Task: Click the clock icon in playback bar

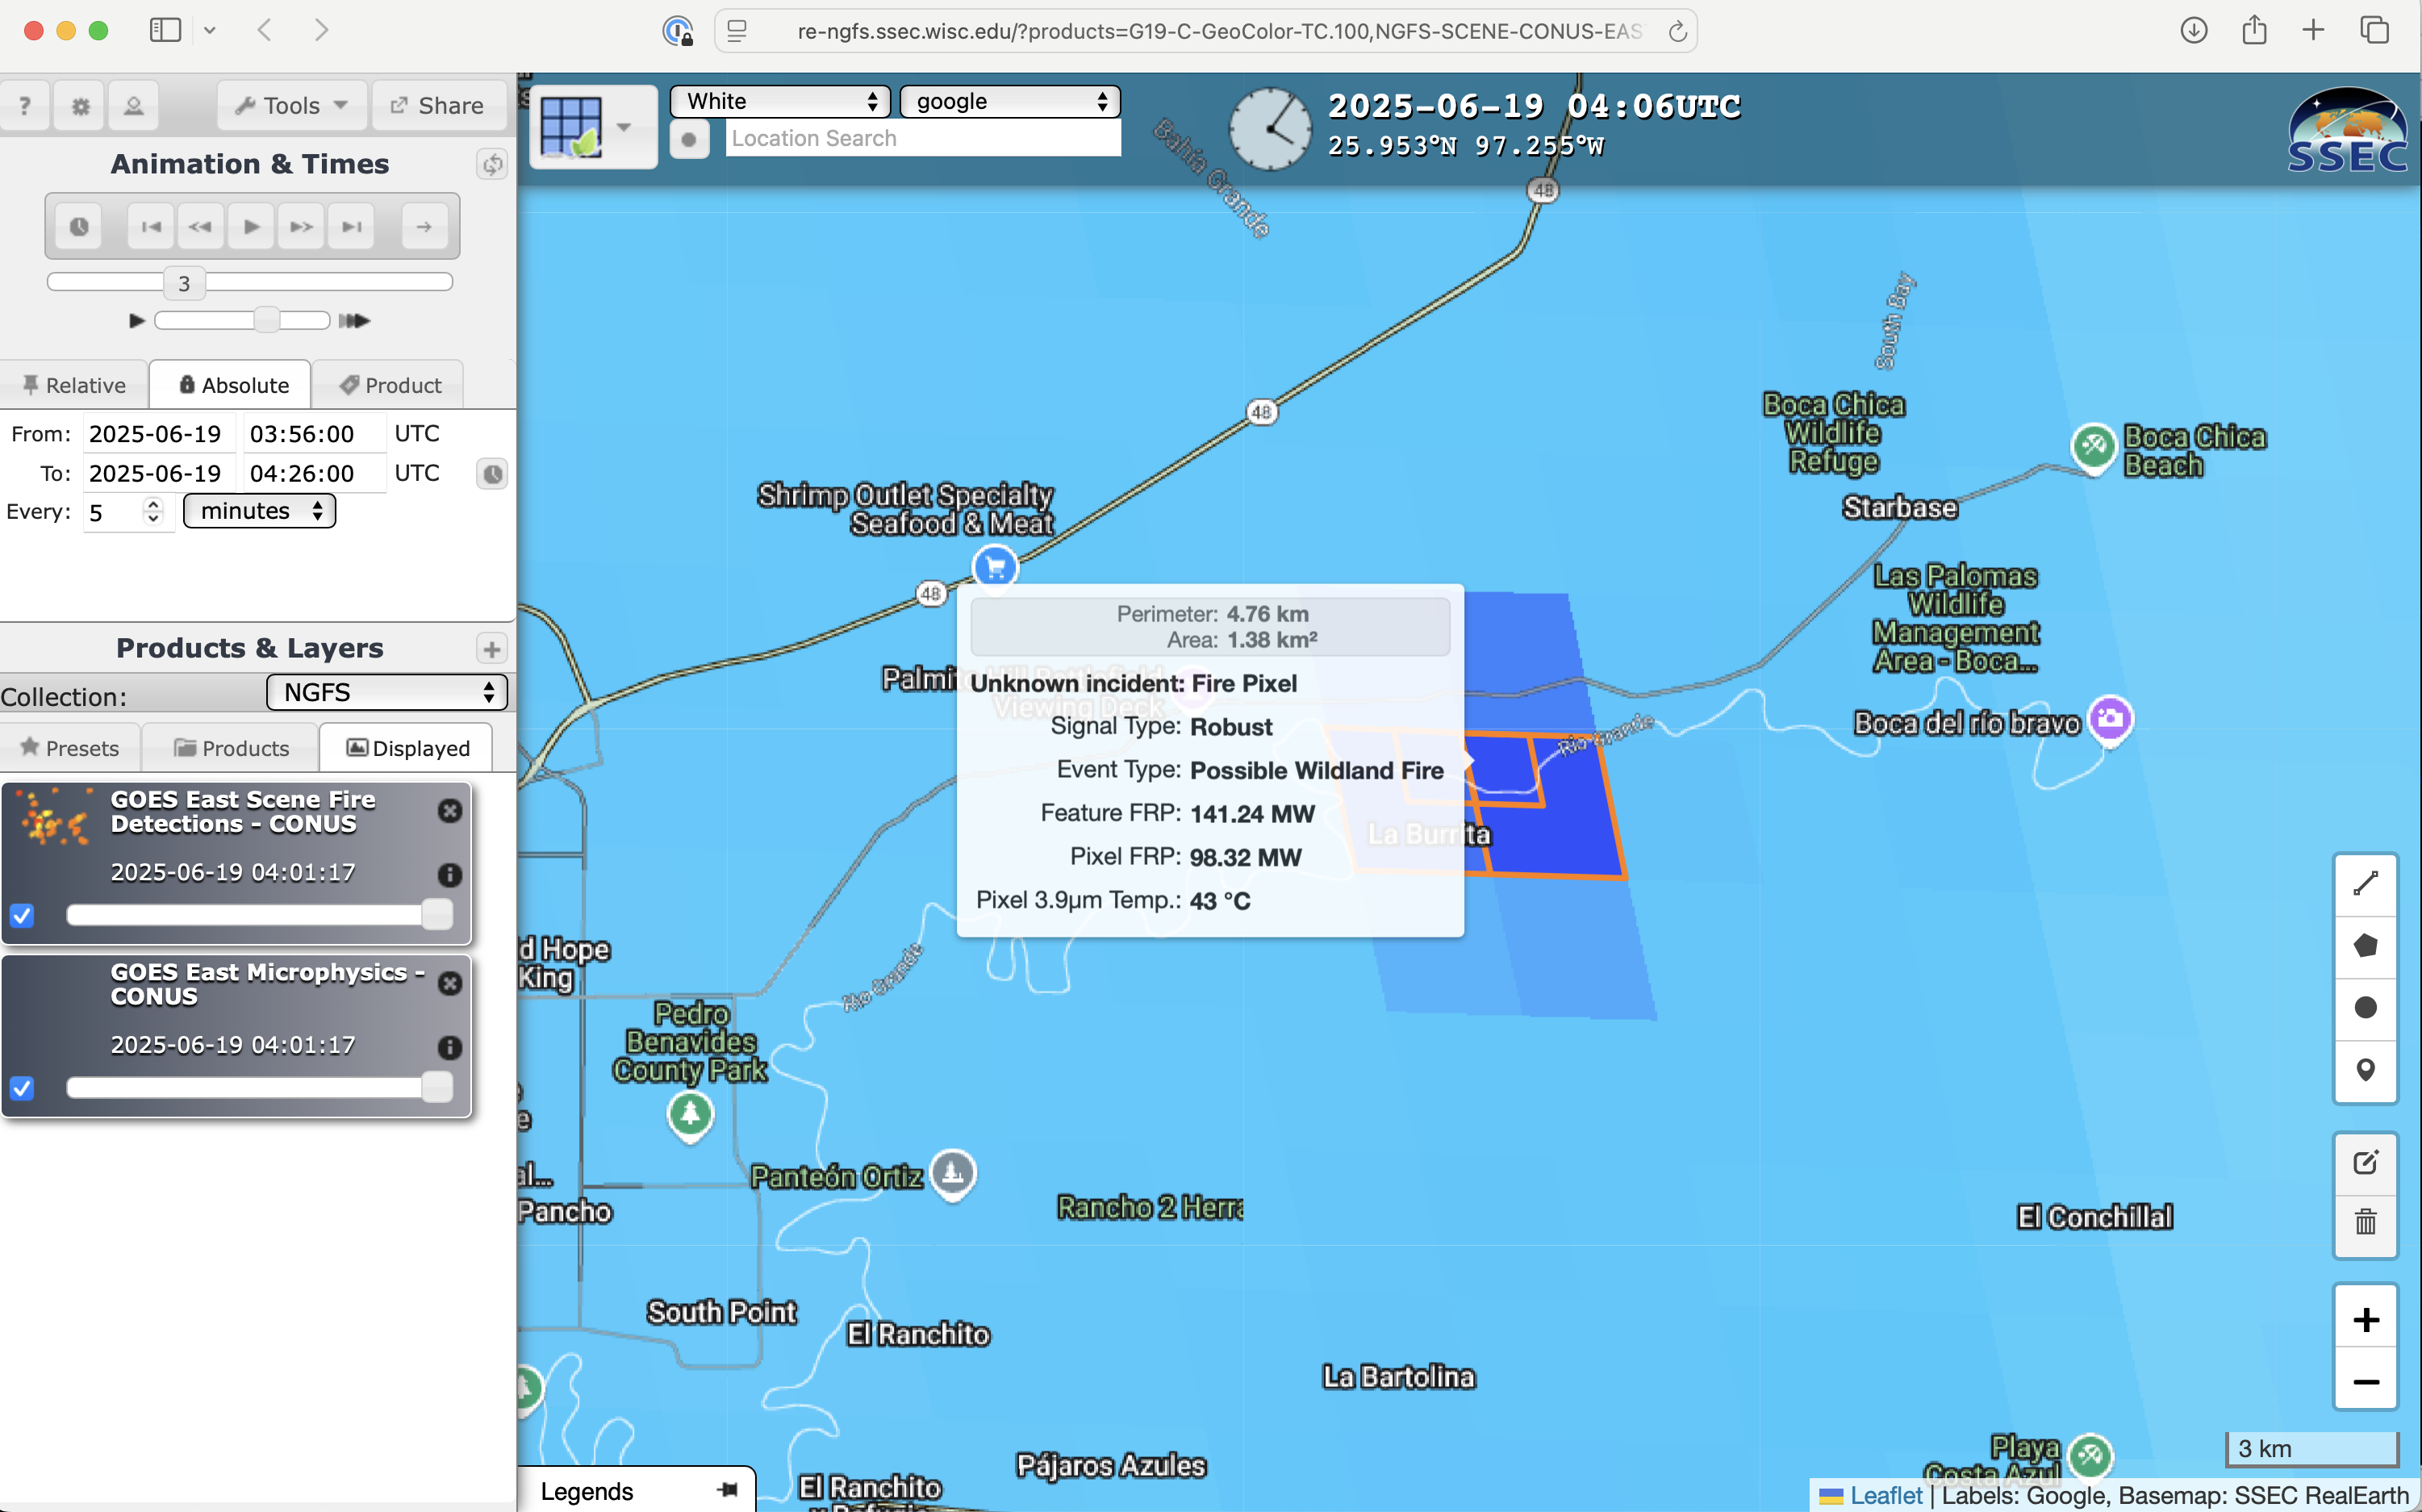Action: pyautogui.click(x=79, y=226)
